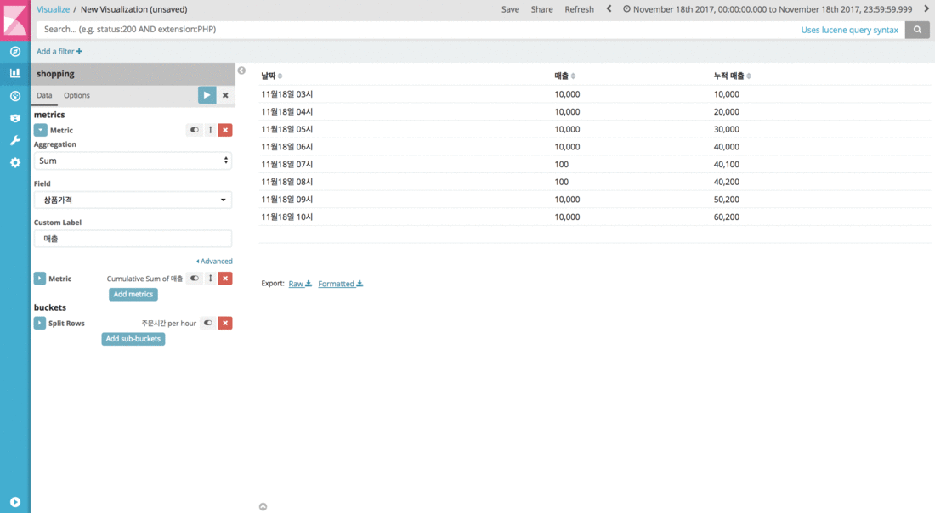Open Dev Tools wrench icon
Viewport: 935px width, 513px height.
coord(14,140)
